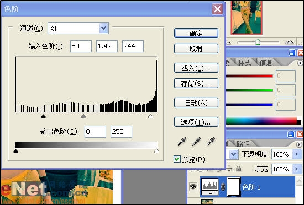Click the lock position cross-arrows icon in Layers
Screen dimensions: 304x205
[x=229, y=169]
